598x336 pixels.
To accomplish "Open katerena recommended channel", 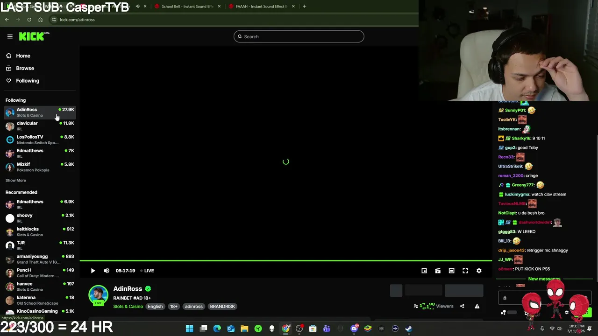I will 40,300.
